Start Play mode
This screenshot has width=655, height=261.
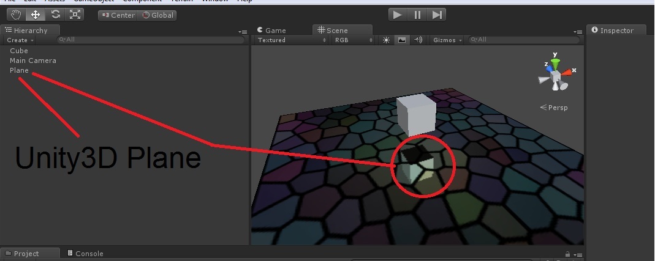click(398, 15)
